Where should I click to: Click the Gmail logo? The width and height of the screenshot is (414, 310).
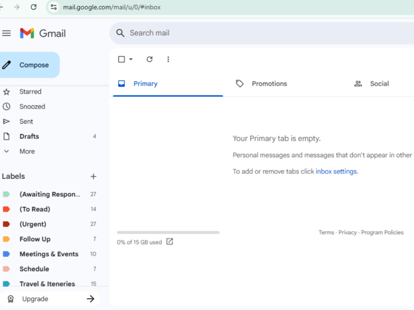point(43,33)
